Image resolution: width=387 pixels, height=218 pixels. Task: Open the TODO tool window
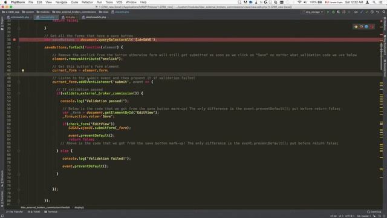(34, 212)
